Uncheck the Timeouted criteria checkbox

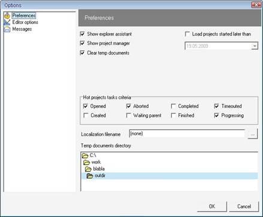coord(217,106)
